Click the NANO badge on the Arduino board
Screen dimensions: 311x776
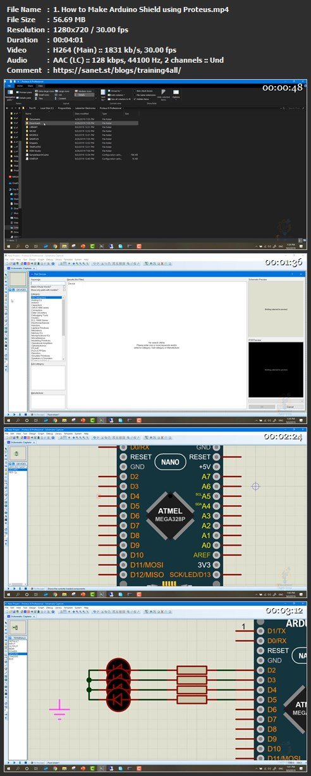click(x=171, y=461)
